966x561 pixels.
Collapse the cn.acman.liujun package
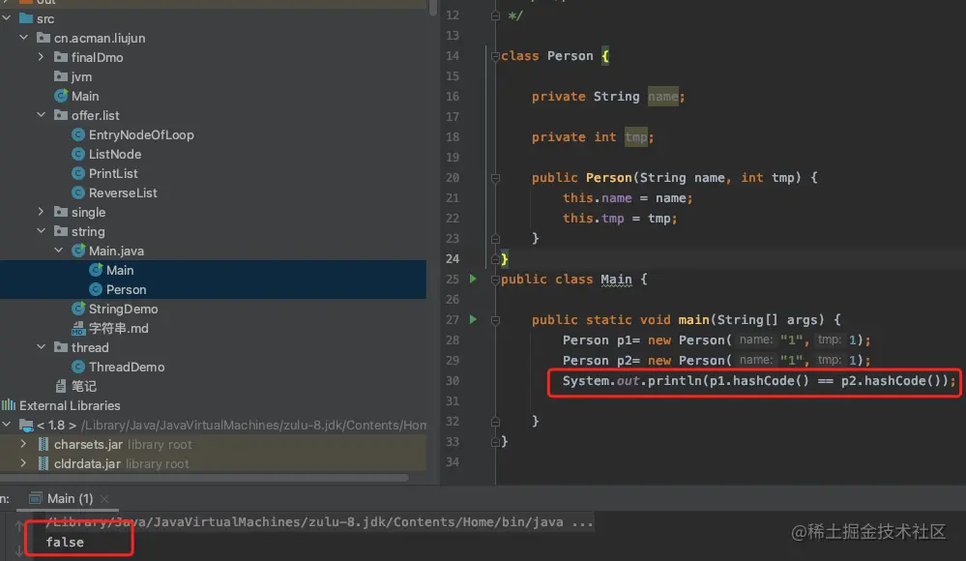24,38
